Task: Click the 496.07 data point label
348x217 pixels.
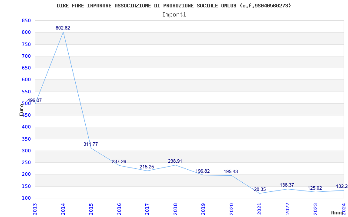Action: 34,100
